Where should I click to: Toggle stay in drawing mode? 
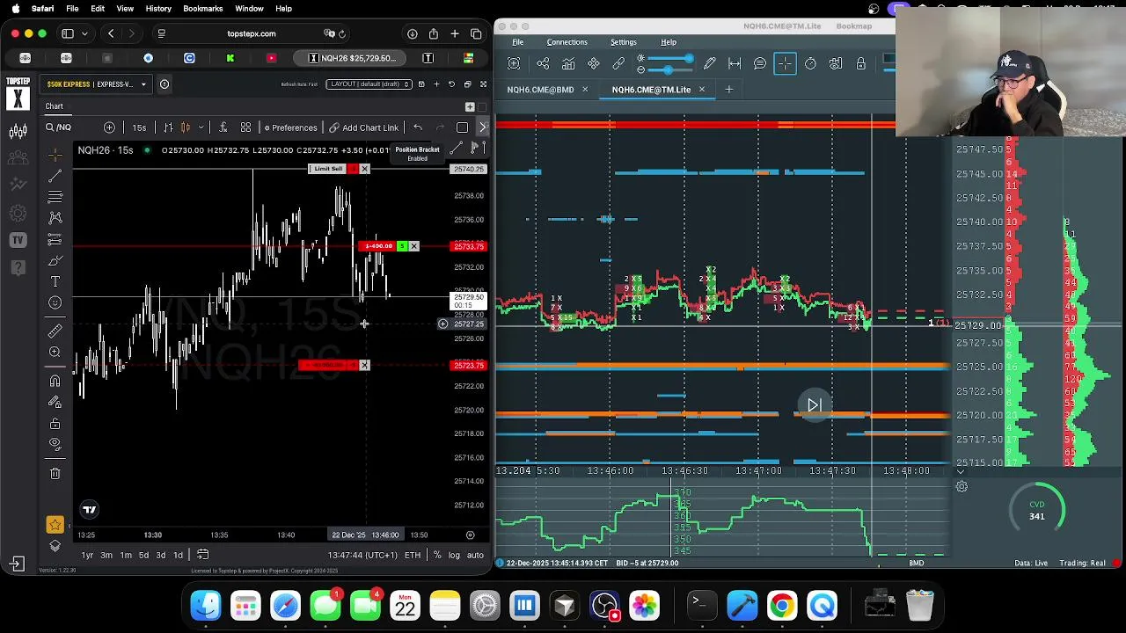click(55, 402)
